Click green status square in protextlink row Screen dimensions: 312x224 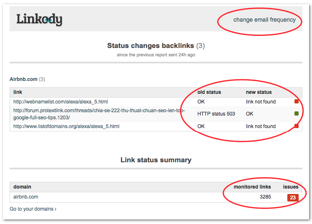[296, 113]
